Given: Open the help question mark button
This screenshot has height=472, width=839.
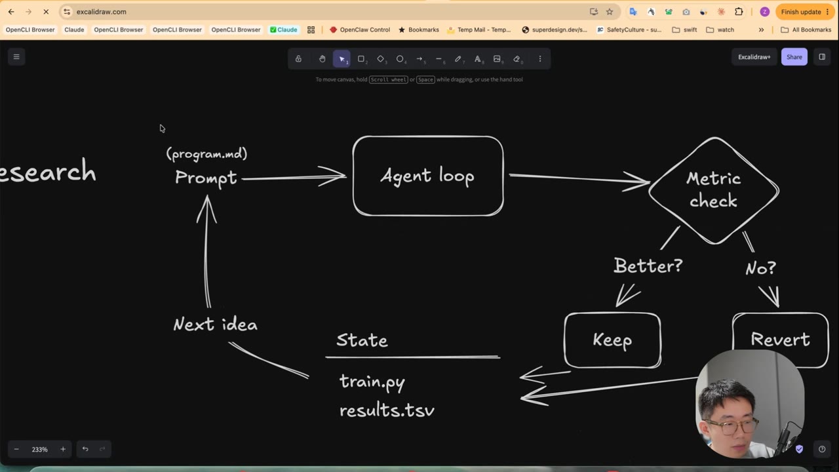Looking at the screenshot, I should click(x=822, y=449).
